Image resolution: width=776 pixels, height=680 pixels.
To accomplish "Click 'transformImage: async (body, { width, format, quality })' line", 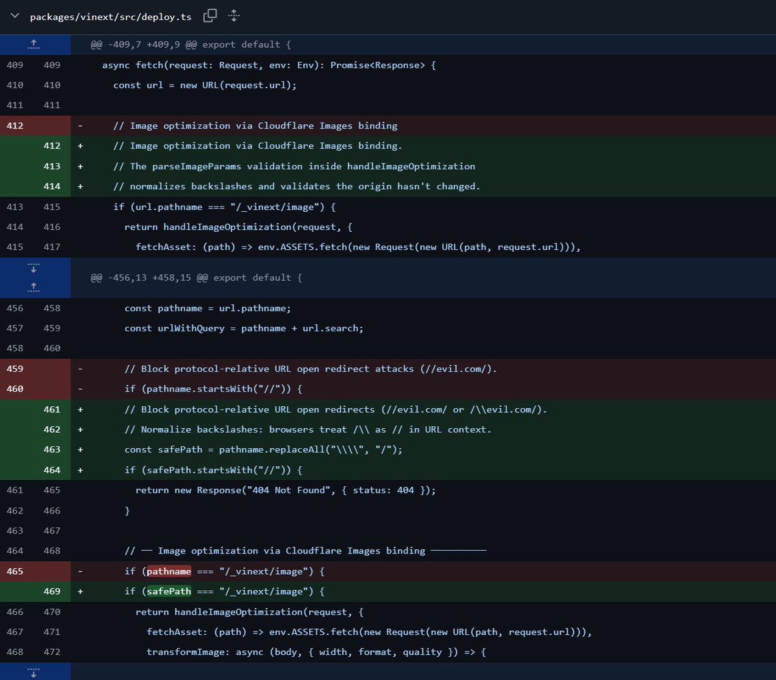I will (316, 652).
